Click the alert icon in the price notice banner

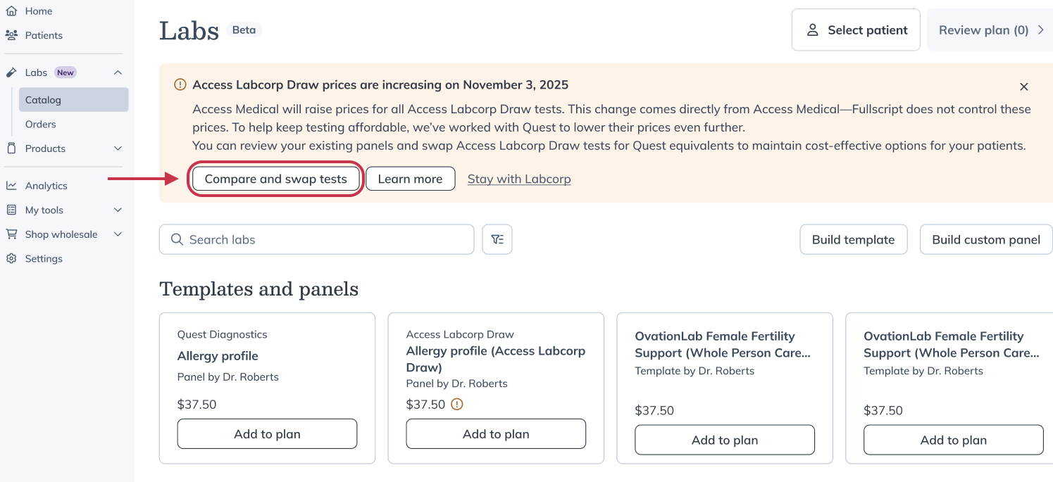pyautogui.click(x=180, y=84)
